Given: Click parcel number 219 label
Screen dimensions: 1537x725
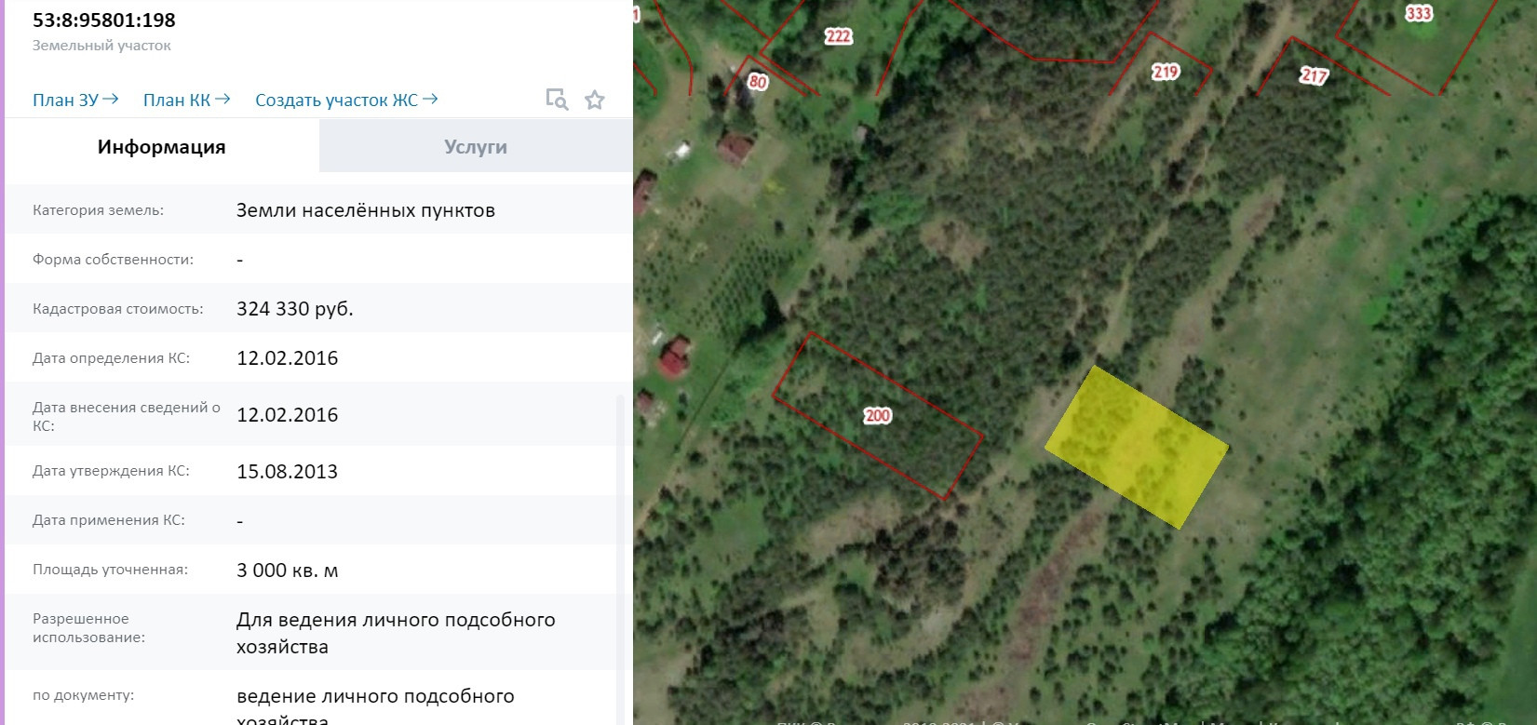Looking at the screenshot, I should click(1166, 72).
